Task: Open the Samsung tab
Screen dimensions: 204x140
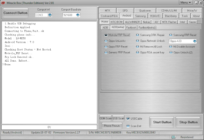Action: (141, 16)
